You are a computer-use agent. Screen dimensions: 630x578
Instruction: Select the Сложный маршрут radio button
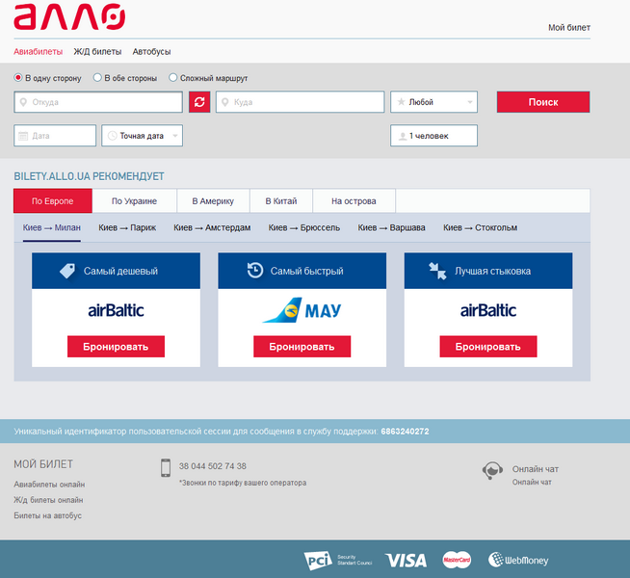click(172, 77)
